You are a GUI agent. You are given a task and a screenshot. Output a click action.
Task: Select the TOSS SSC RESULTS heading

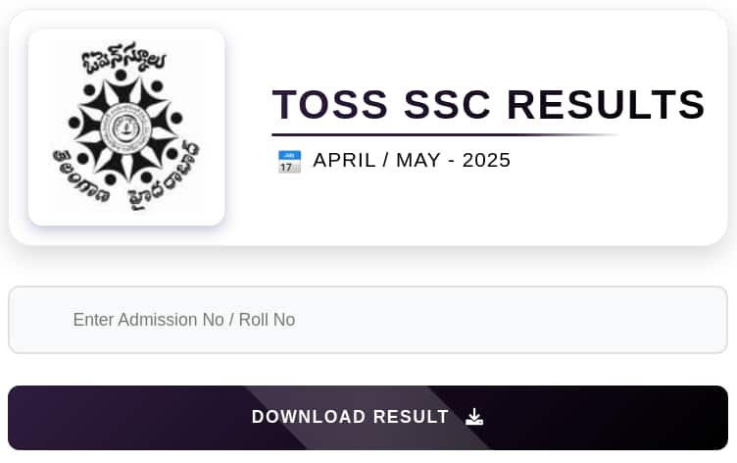[488, 104]
